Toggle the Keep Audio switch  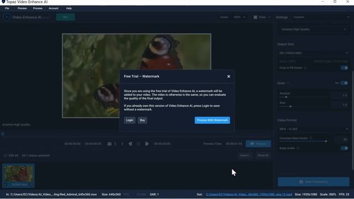coord(344,148)
